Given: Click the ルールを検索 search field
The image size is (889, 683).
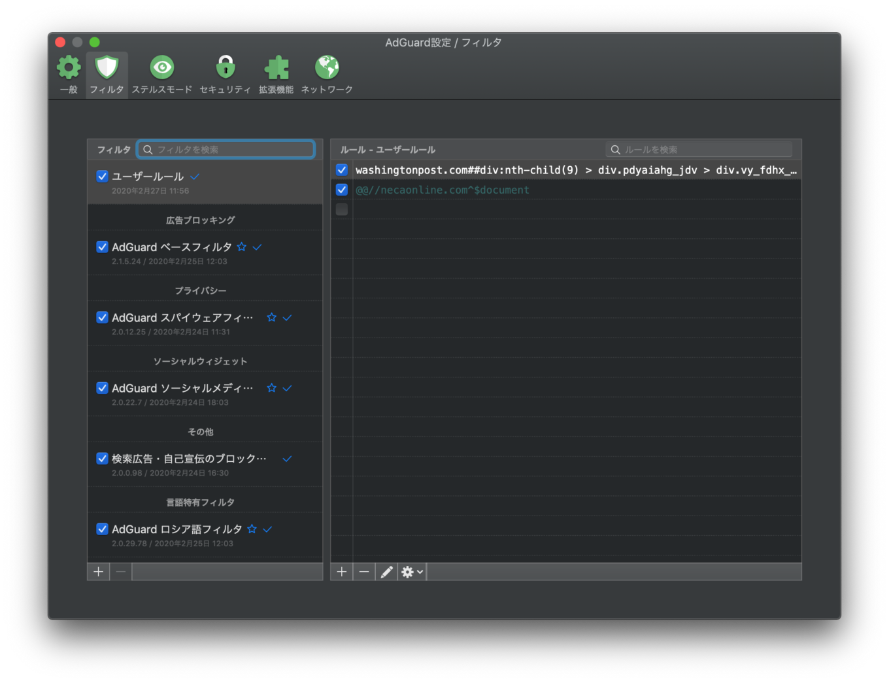Looking at the screenshot, I should point(699,150).
